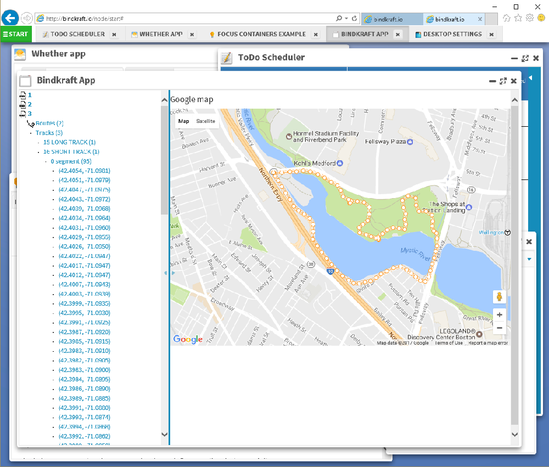Close the DESKTOP SETTINGS tab
This screenshot has height=467, width=549.
[x=491, y=35]
